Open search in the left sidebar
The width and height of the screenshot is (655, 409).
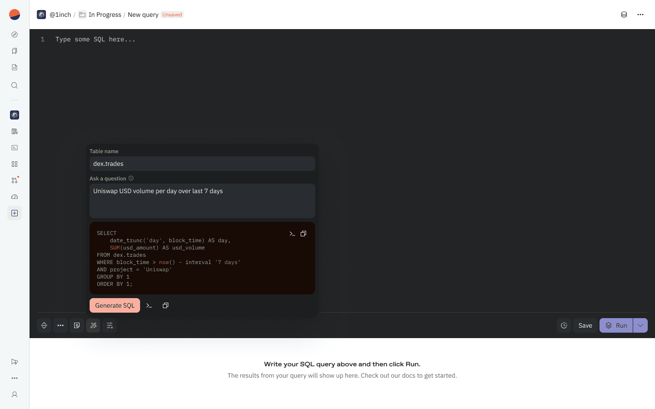[15, 85]
